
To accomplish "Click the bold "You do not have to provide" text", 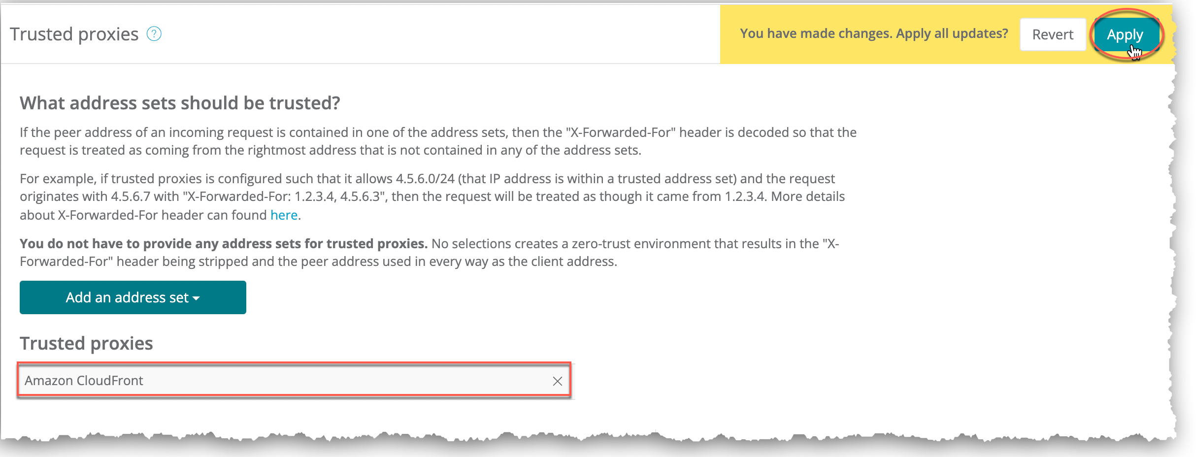I will tap(223, 244).
